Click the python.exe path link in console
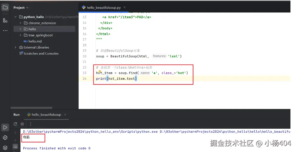296x152 pixels. [90, 132]
